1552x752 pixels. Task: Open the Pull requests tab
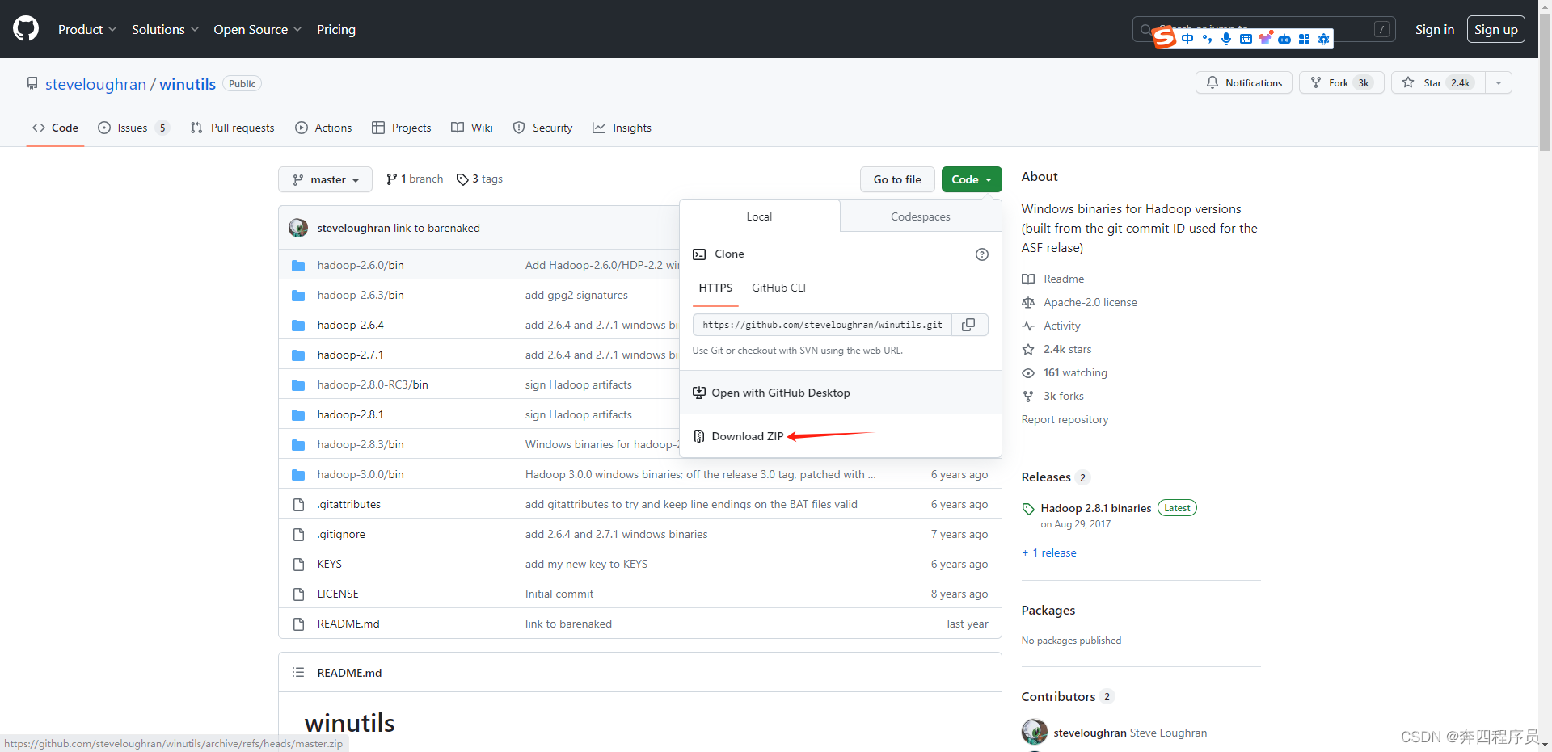(x=232, y=128)
